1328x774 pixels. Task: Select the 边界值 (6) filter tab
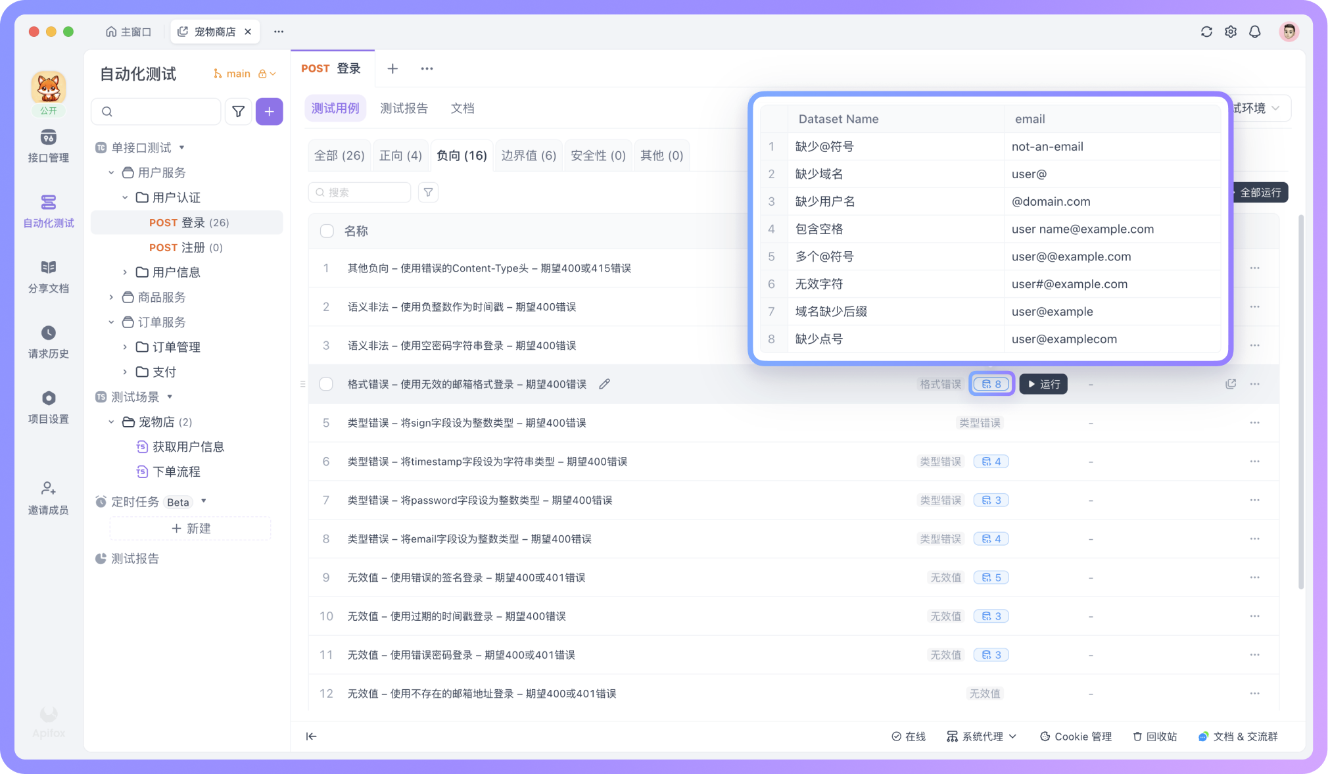[x=528, y=155]
